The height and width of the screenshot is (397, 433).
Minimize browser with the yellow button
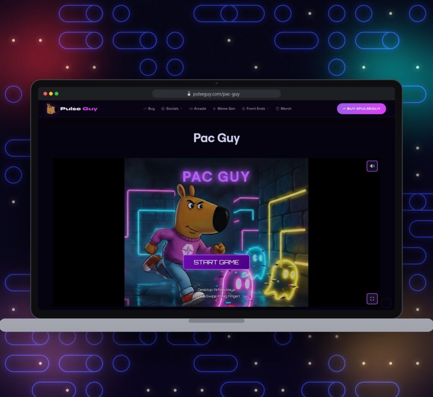(x=51, y=94)
